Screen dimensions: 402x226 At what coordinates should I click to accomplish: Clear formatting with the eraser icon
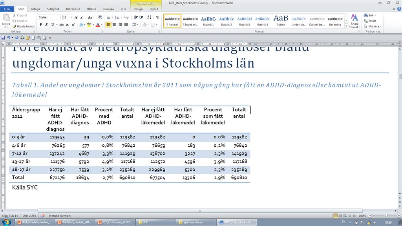[100, 17]
